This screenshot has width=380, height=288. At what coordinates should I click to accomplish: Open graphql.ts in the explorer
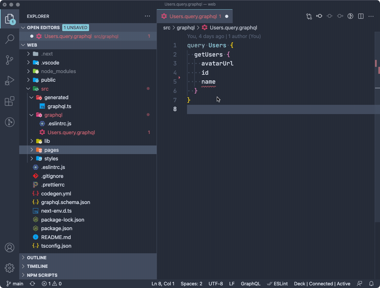(88, 106)
